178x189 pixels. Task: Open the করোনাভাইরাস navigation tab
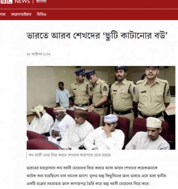point(21,14)
